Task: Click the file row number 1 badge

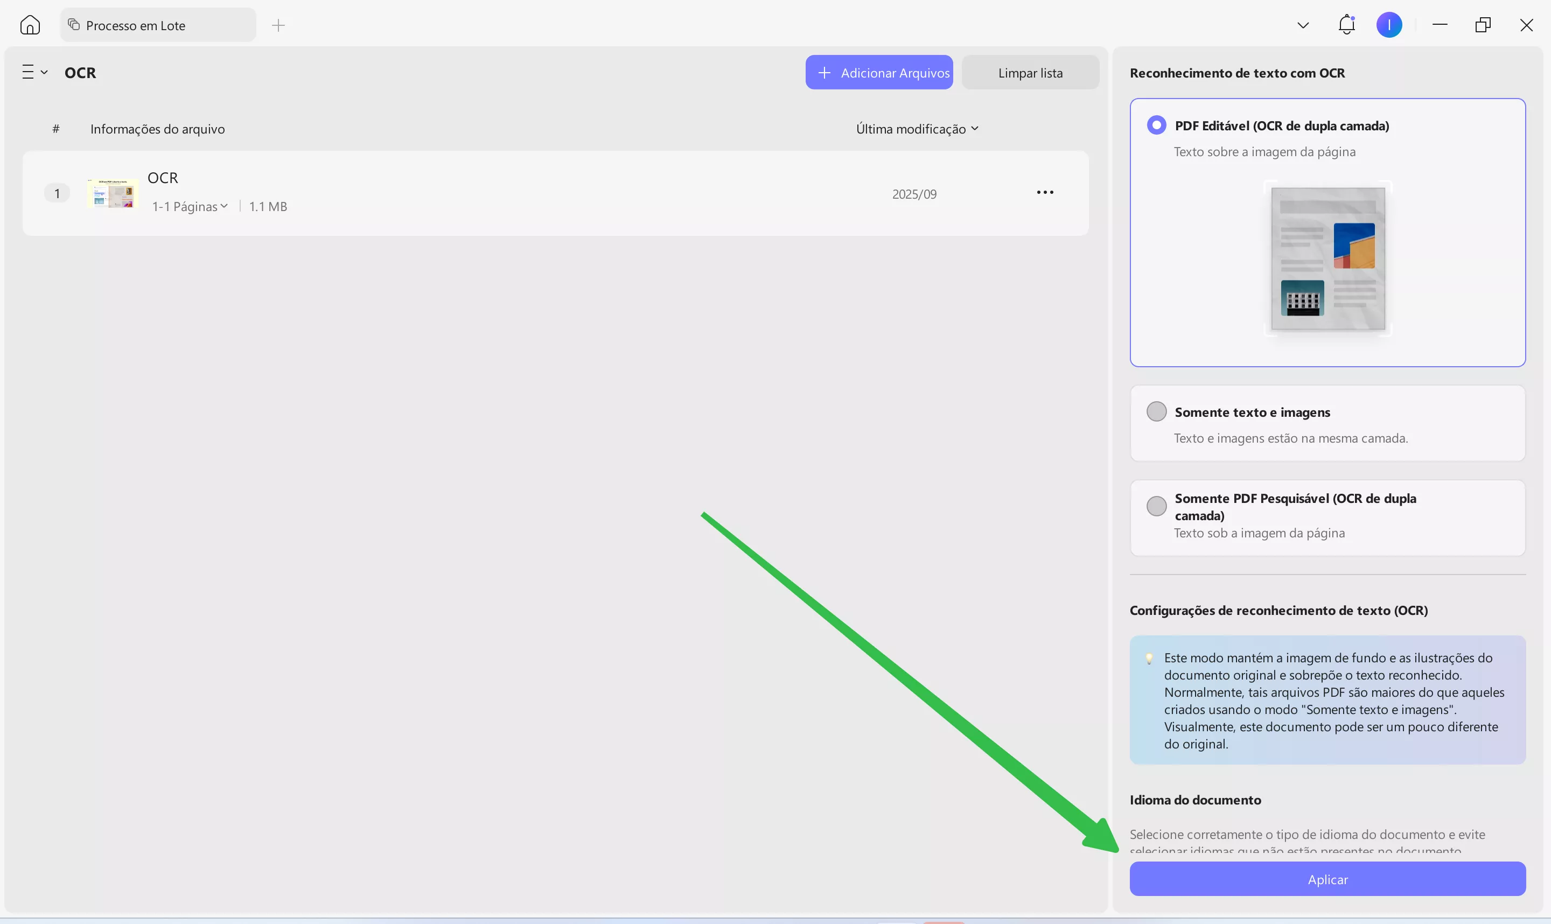Action: coord(57,194)
